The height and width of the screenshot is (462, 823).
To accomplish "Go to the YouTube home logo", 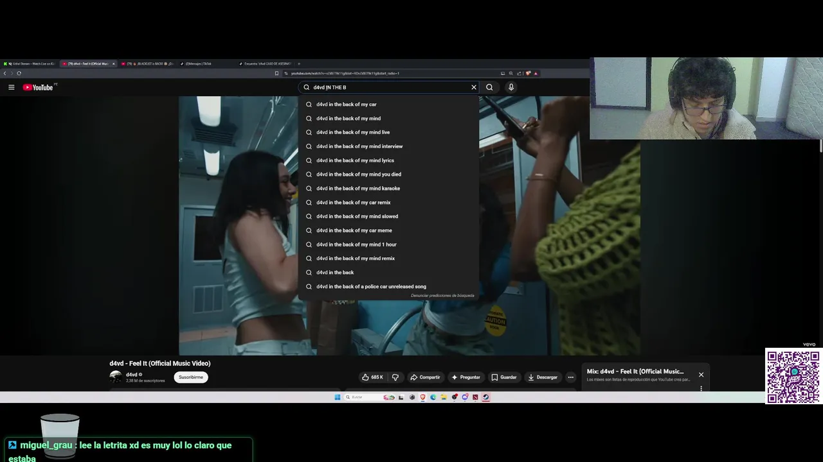I will coord(38,87).
